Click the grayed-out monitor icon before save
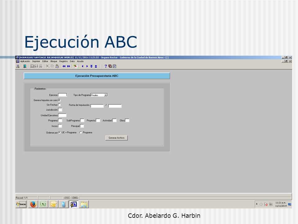298x224 pixels. (32, 66)
